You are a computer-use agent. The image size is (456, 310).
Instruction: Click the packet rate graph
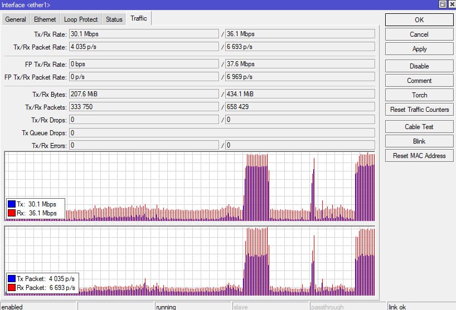[x=190, y=261]
